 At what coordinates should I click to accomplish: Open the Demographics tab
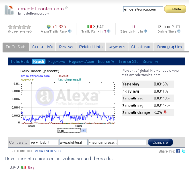(169, 47)
